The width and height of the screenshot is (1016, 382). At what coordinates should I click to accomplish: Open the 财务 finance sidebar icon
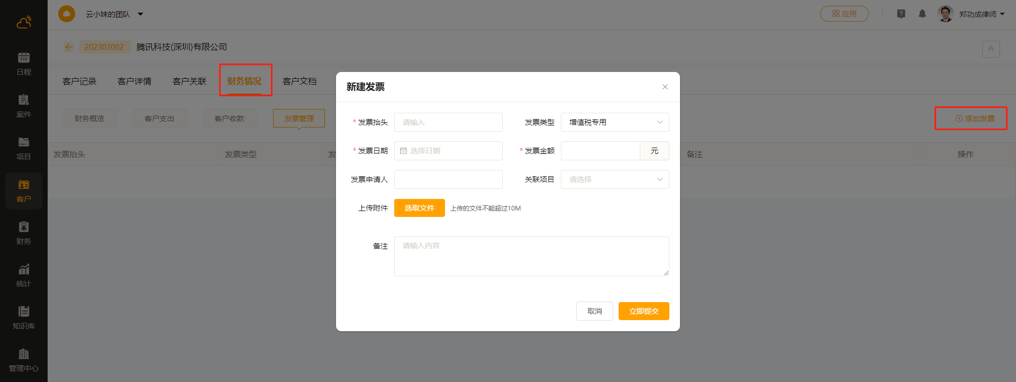tap(24, 233)
